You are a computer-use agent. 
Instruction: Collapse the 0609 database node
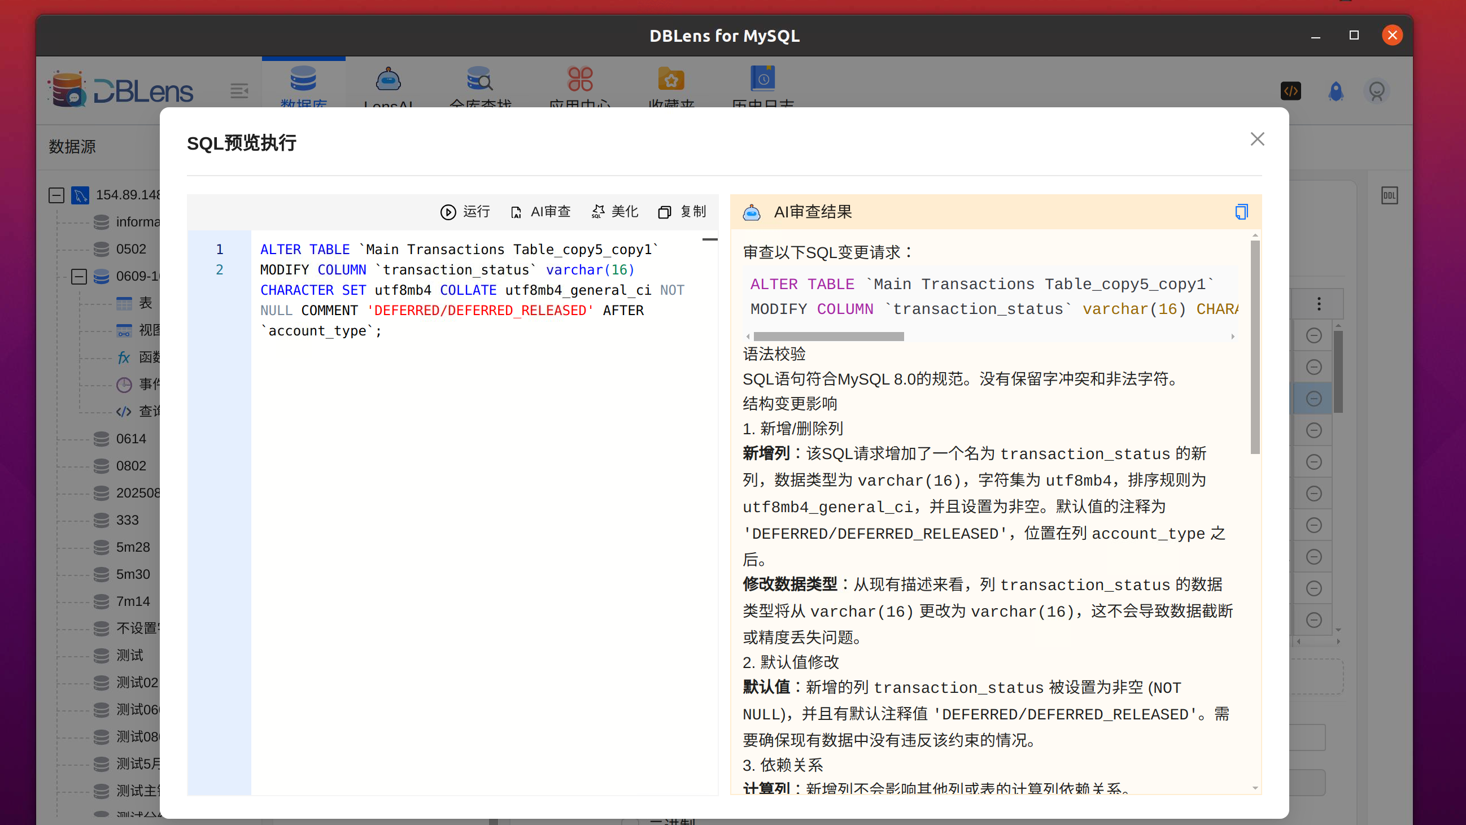coord(78,277)
